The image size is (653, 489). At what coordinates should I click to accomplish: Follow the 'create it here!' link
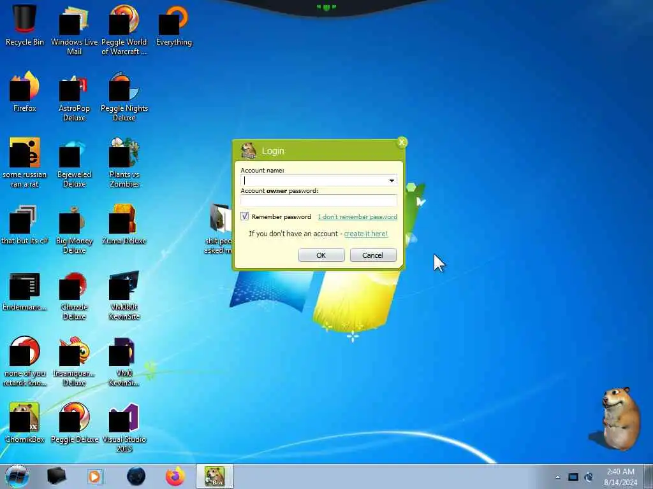365,234
